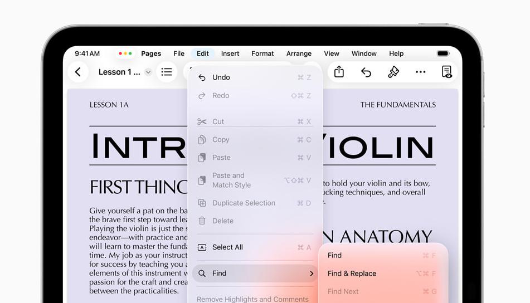Open the Pages menu
530x303 pixels.
pos(151,53)
